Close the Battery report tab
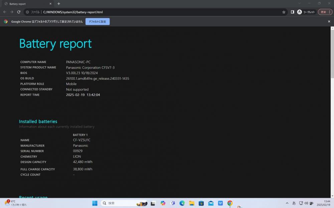Image resolution: width=334 pixels, height=208 pixels. click(x=50, y=4)
